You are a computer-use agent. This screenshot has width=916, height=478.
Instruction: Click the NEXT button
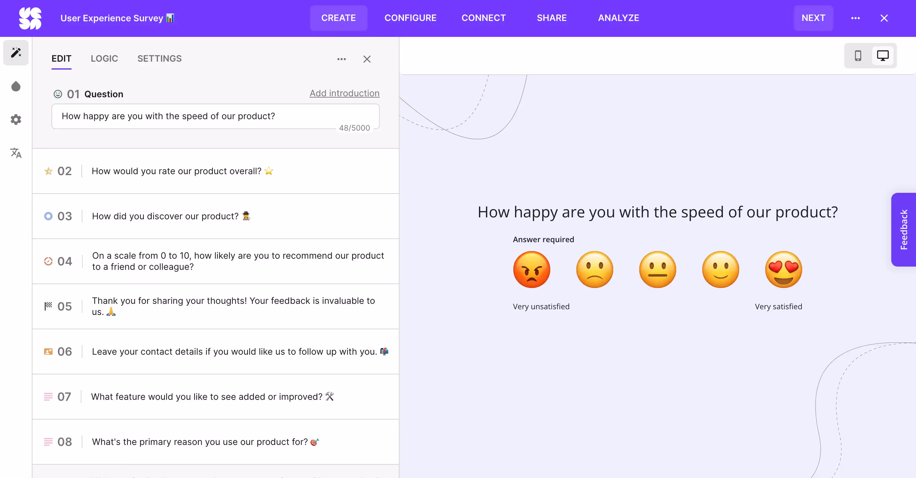[x=813, y=18]
